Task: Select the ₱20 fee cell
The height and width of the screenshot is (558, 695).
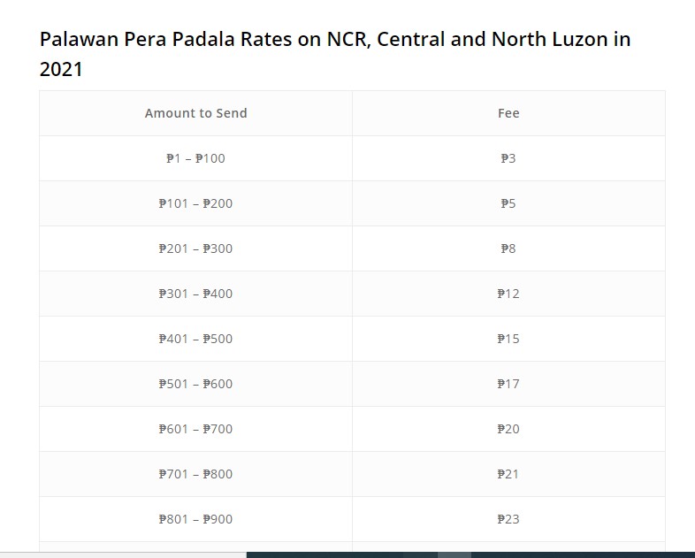Action: coord(508,429)
